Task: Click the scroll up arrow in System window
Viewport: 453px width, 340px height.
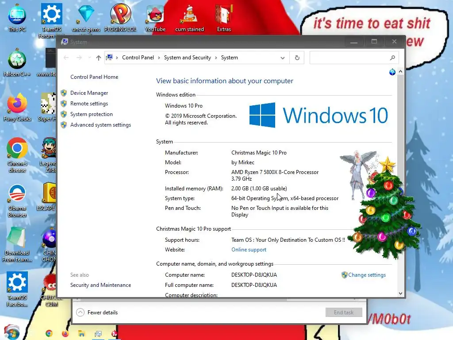Action: click(x=400, y=71)
